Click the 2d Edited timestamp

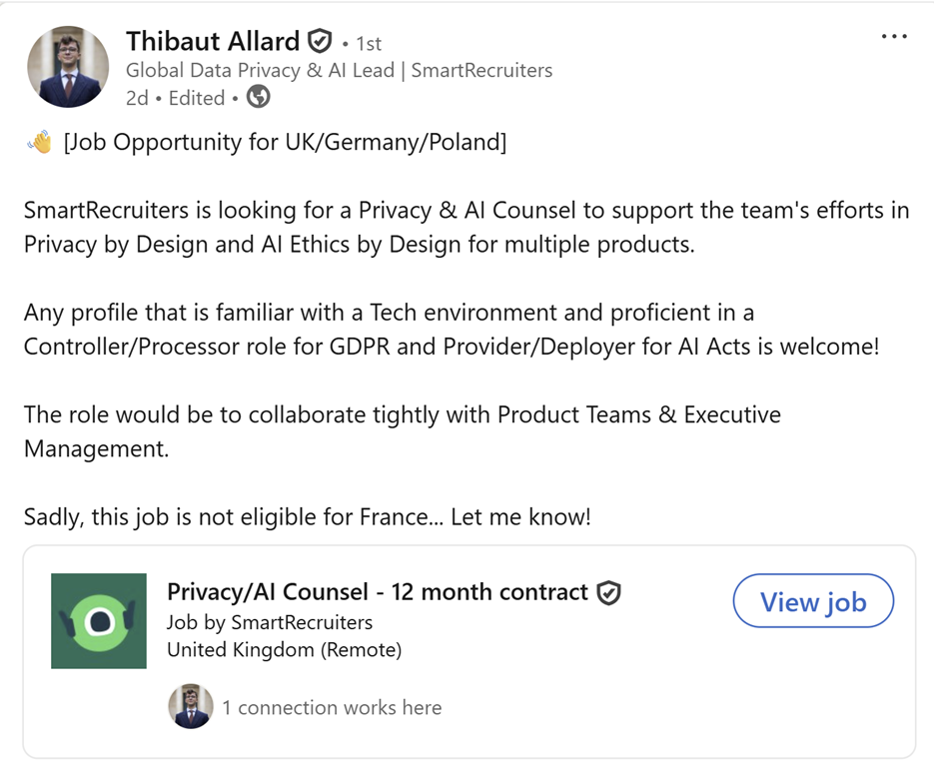(x=176, y=98)
